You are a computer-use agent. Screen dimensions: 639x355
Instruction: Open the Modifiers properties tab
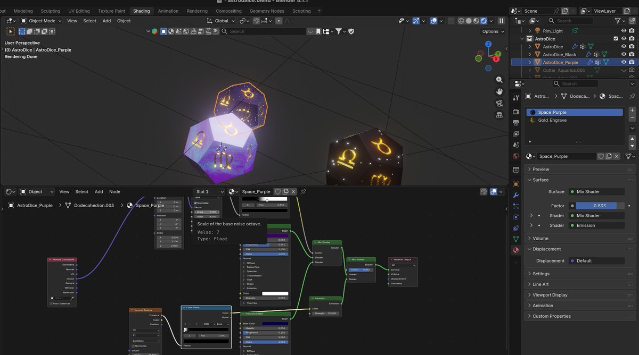pos(515,195)
